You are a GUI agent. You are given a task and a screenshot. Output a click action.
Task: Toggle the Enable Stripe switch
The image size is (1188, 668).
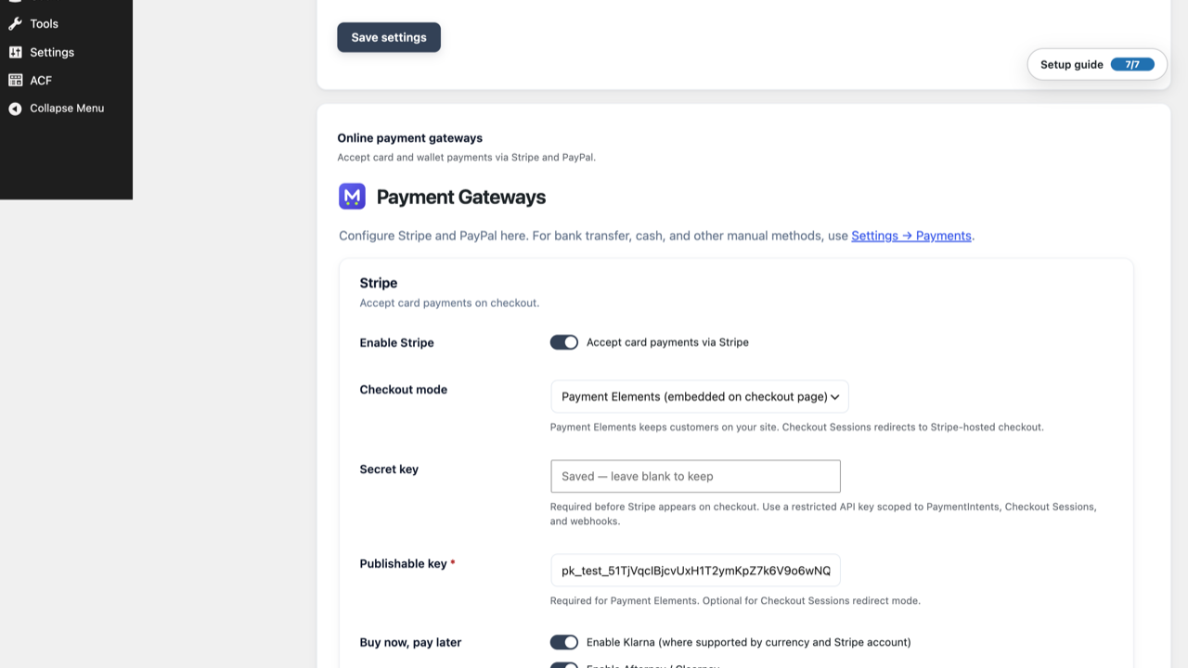click(564, 342)
